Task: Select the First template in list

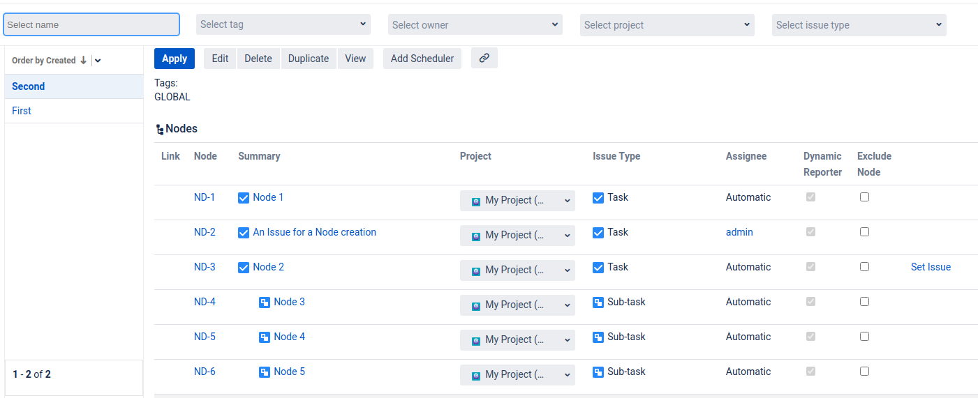Action: click(x=22, y=111)
